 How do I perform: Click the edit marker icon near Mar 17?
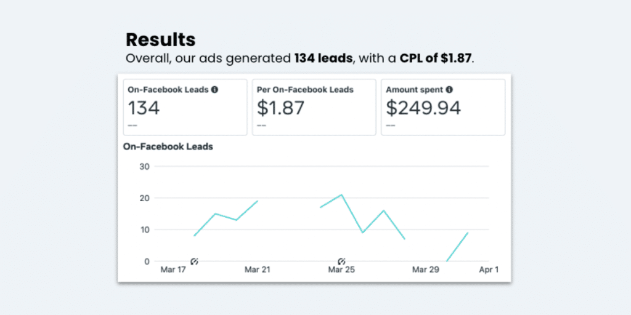(194, 261)
